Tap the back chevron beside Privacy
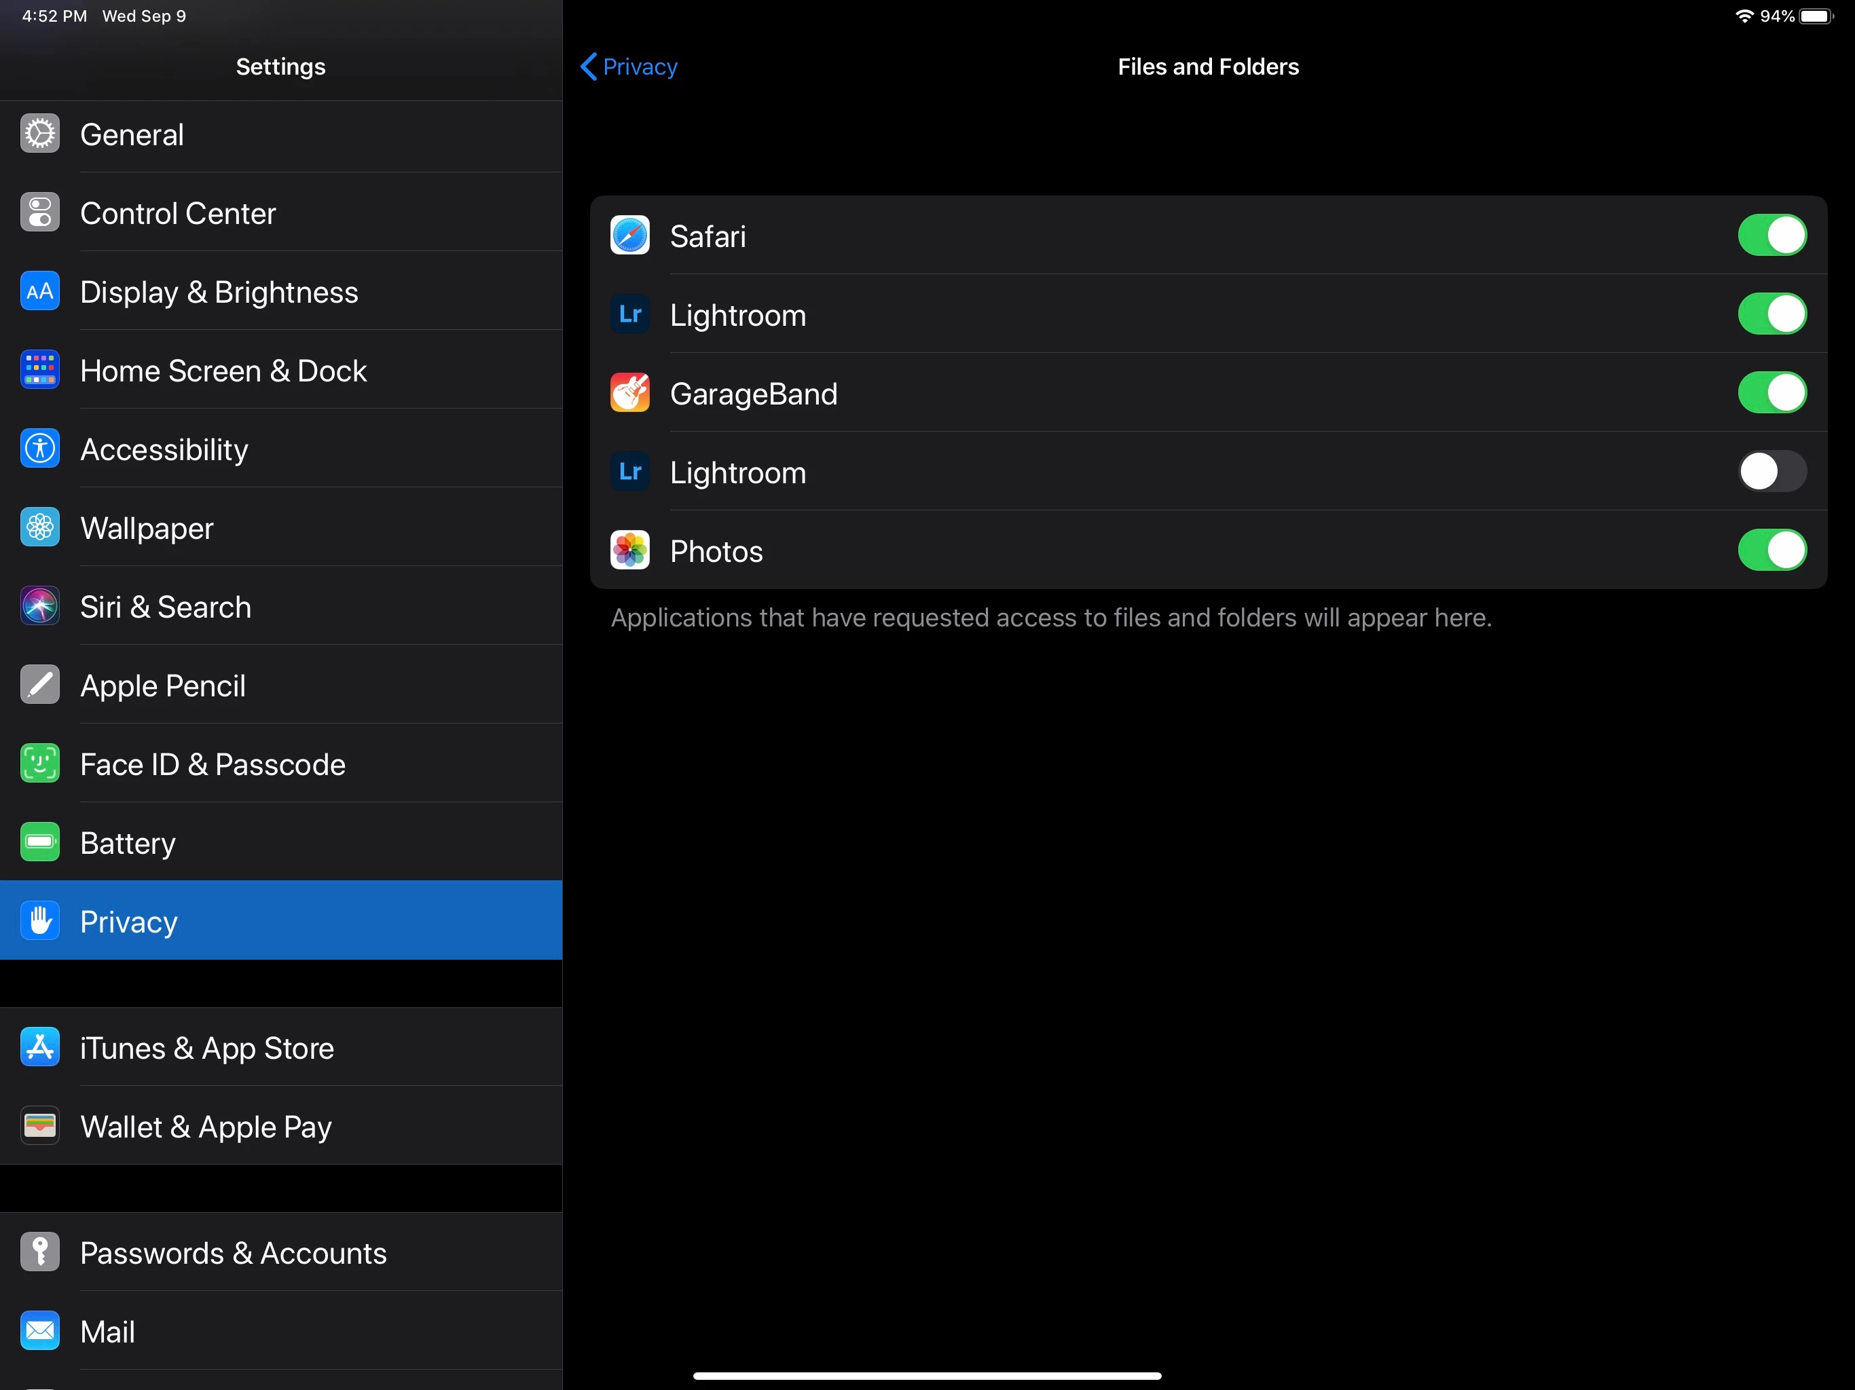Screen dimensions: 1855x1390 coord(589,67)
